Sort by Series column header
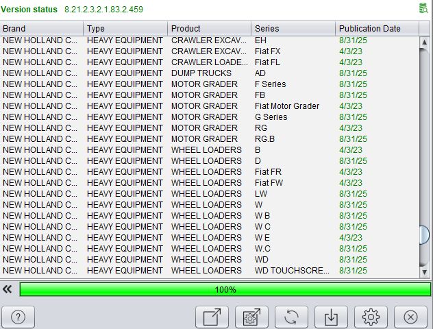Viewport: 433px width, 329px height. 293,29
